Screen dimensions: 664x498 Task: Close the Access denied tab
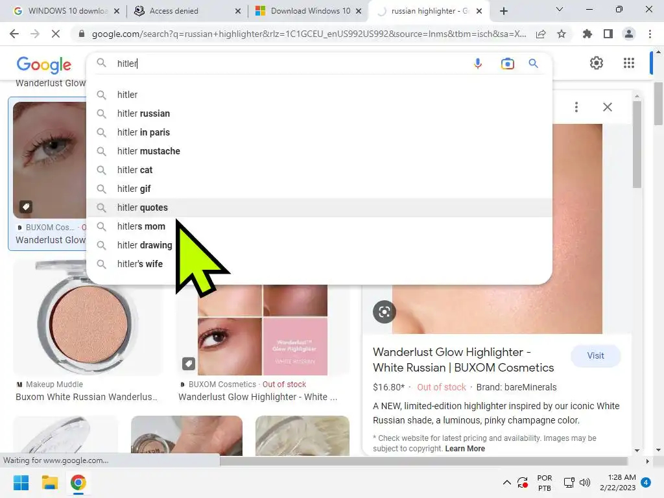[x=238, y=11]
